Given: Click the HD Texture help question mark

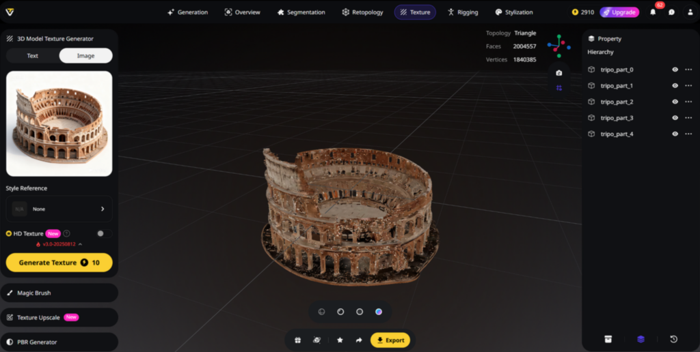Looking at the screenshot, I should [x=67, y=233].
